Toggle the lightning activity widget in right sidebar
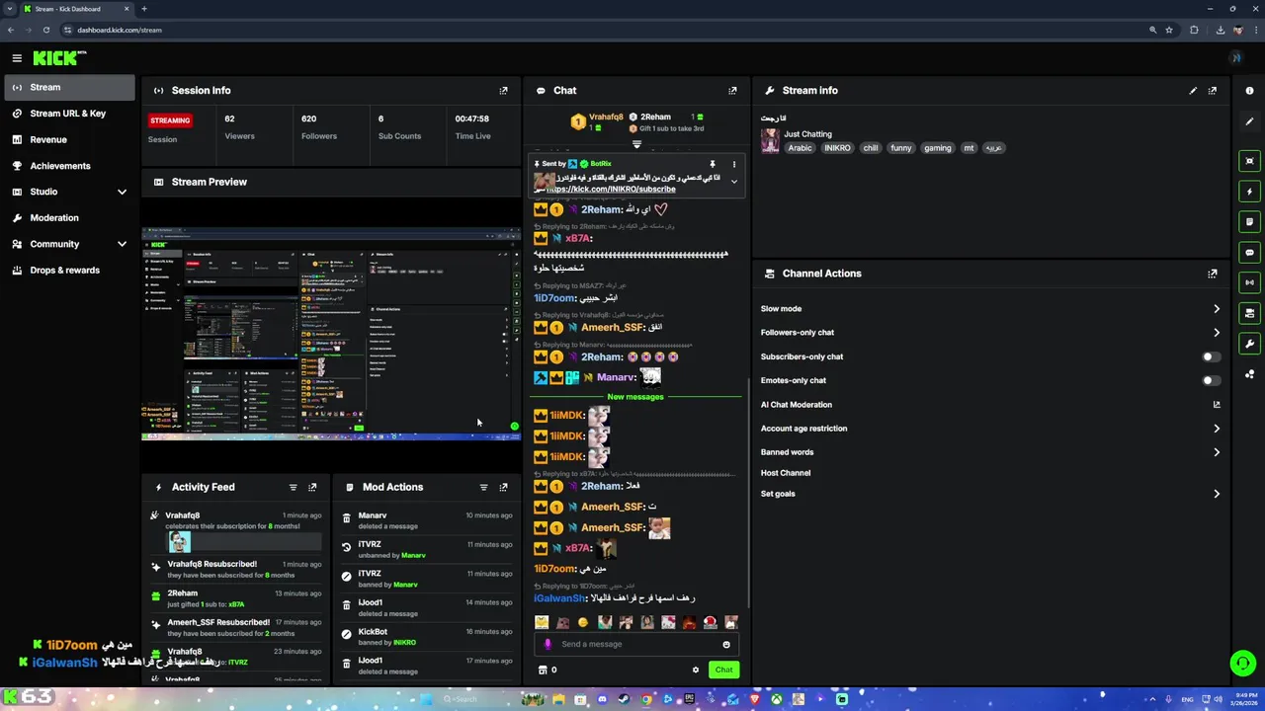The height and width of the screenshot is (711, 1265). 1249,192
